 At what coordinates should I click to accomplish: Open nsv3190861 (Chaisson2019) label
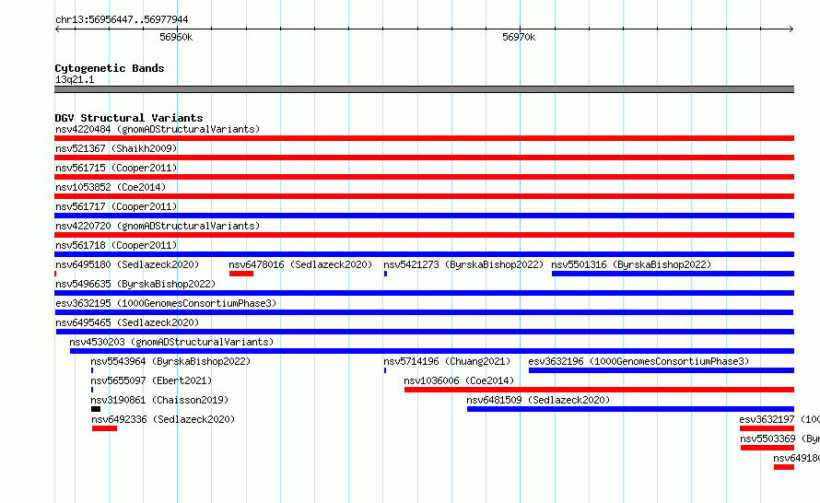pos(159,400)
